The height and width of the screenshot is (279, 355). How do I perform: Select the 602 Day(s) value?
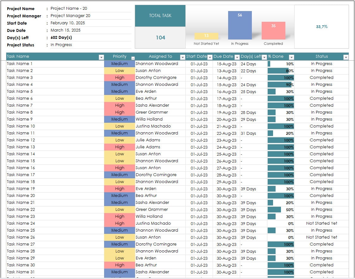click(90, 38)
